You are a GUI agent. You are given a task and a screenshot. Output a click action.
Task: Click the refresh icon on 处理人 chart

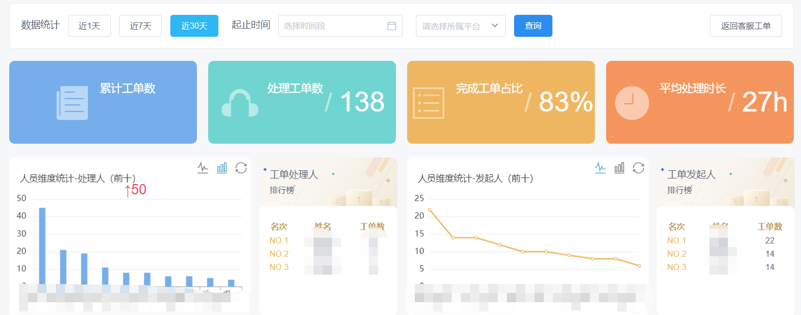[x=241, y=168]
